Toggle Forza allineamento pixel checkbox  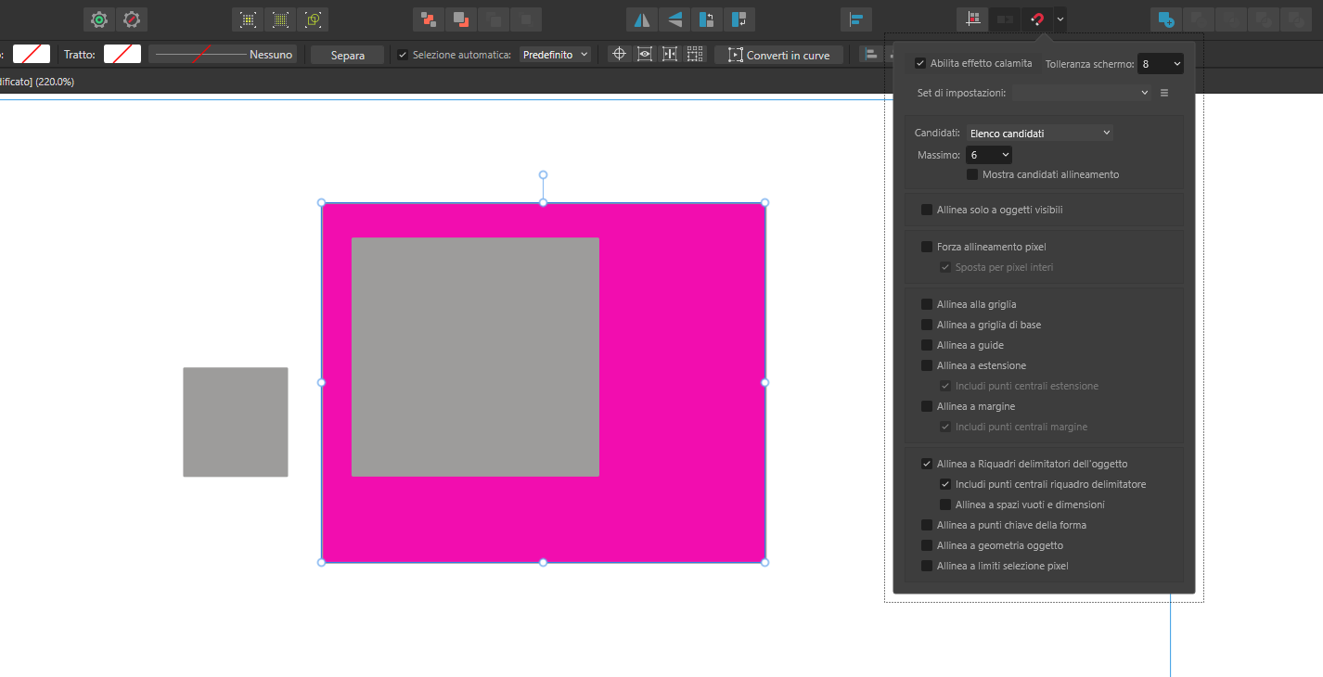click(x=927, y=247)
